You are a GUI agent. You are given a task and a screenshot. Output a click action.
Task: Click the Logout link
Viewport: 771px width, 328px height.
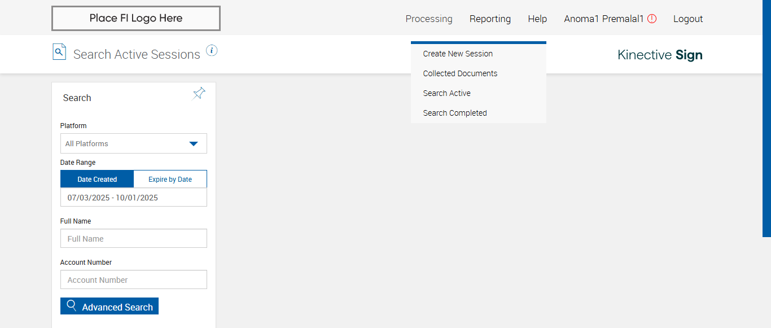(x=688, y=19)
